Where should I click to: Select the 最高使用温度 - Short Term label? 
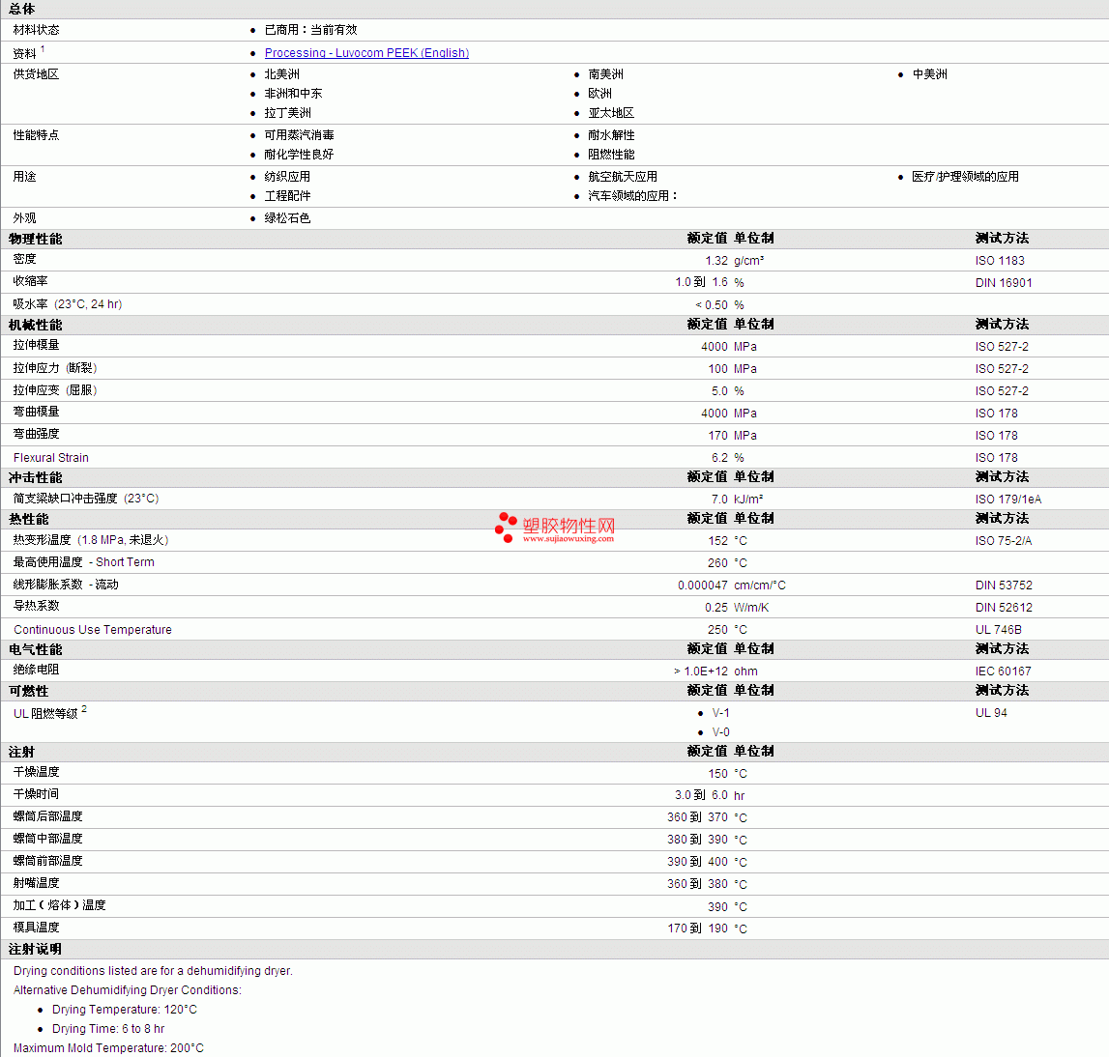pyautogui.click(x=83, y=562)
